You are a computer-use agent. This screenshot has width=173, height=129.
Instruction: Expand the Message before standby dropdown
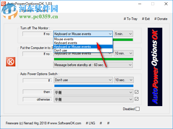[93, 65]
